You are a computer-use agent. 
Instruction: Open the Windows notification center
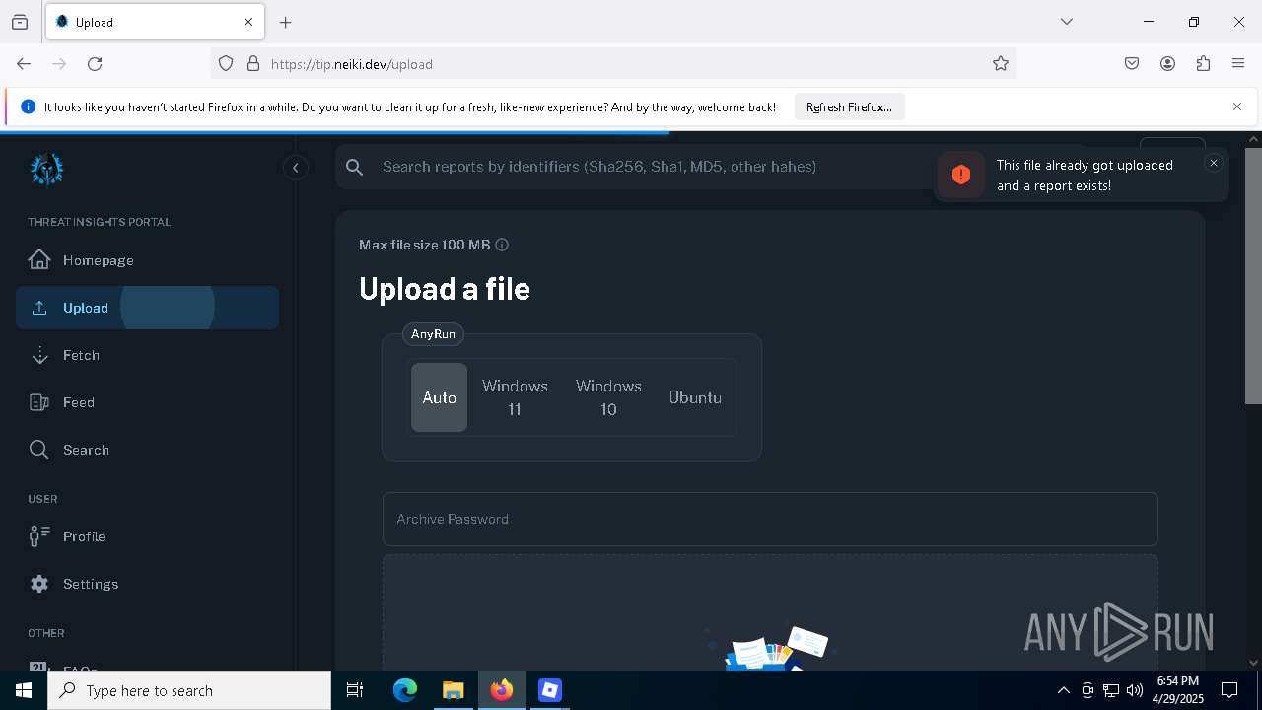1230,690
